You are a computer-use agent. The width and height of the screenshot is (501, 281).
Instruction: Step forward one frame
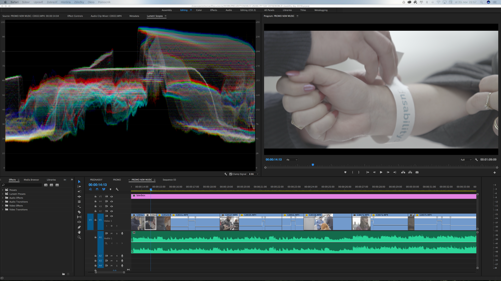pos(388,172)
